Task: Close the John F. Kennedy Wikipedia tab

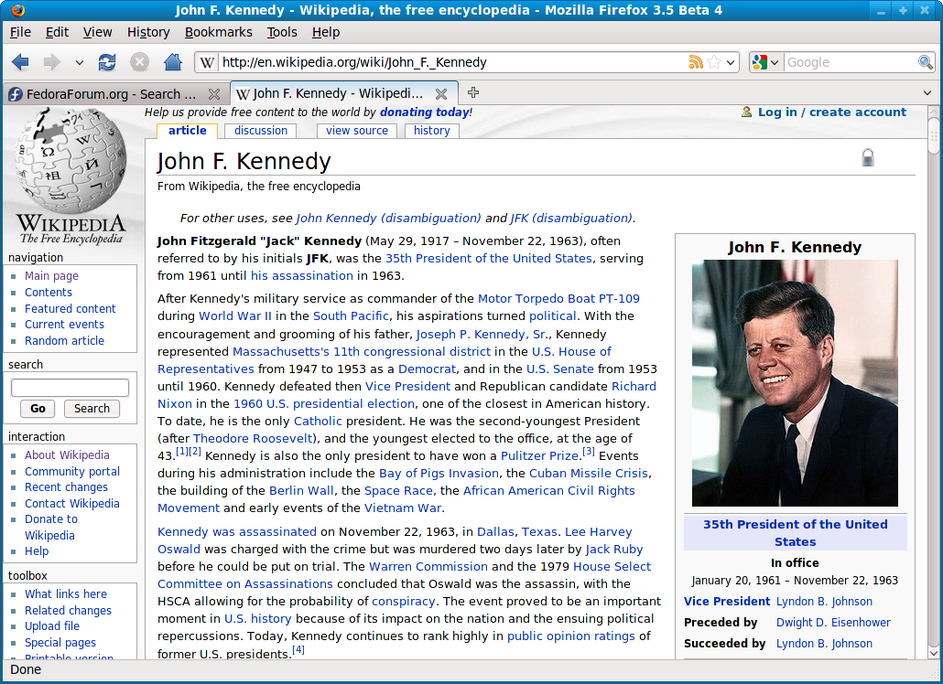Action: point(440,93)
